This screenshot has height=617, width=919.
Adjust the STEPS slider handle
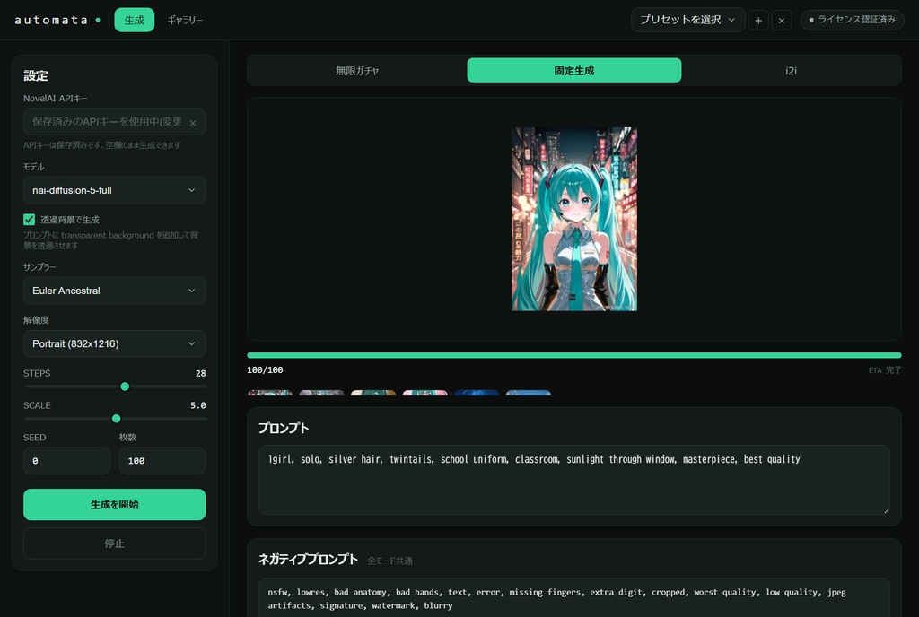125,387
